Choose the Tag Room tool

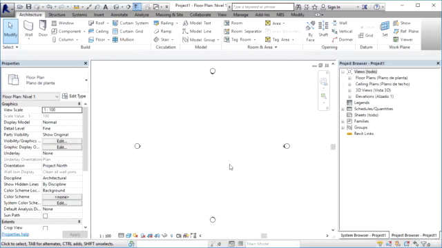[x=239, y=40]
